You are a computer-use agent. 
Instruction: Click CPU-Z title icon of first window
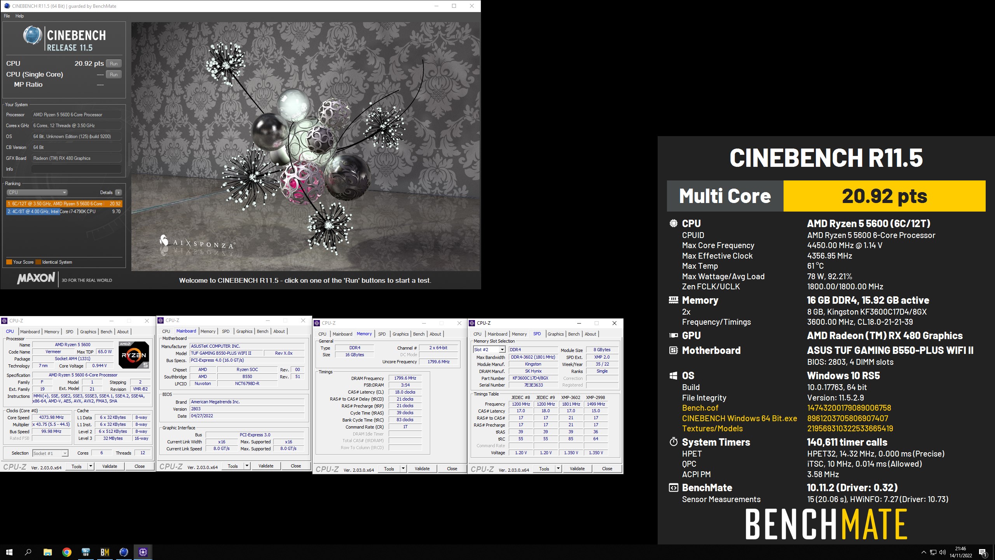5,321
